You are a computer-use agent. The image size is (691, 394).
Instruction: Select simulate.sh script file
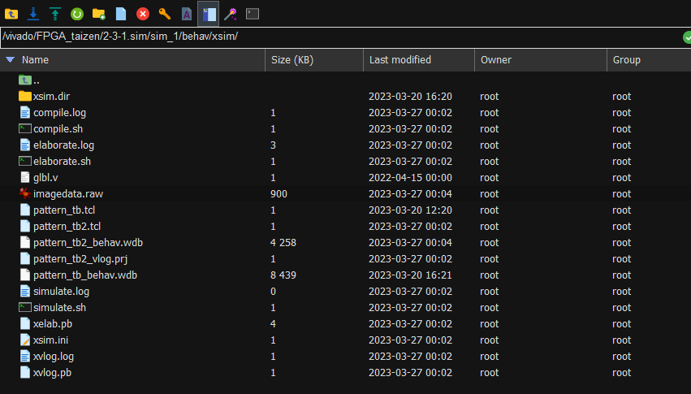click(x=346, y=308)
